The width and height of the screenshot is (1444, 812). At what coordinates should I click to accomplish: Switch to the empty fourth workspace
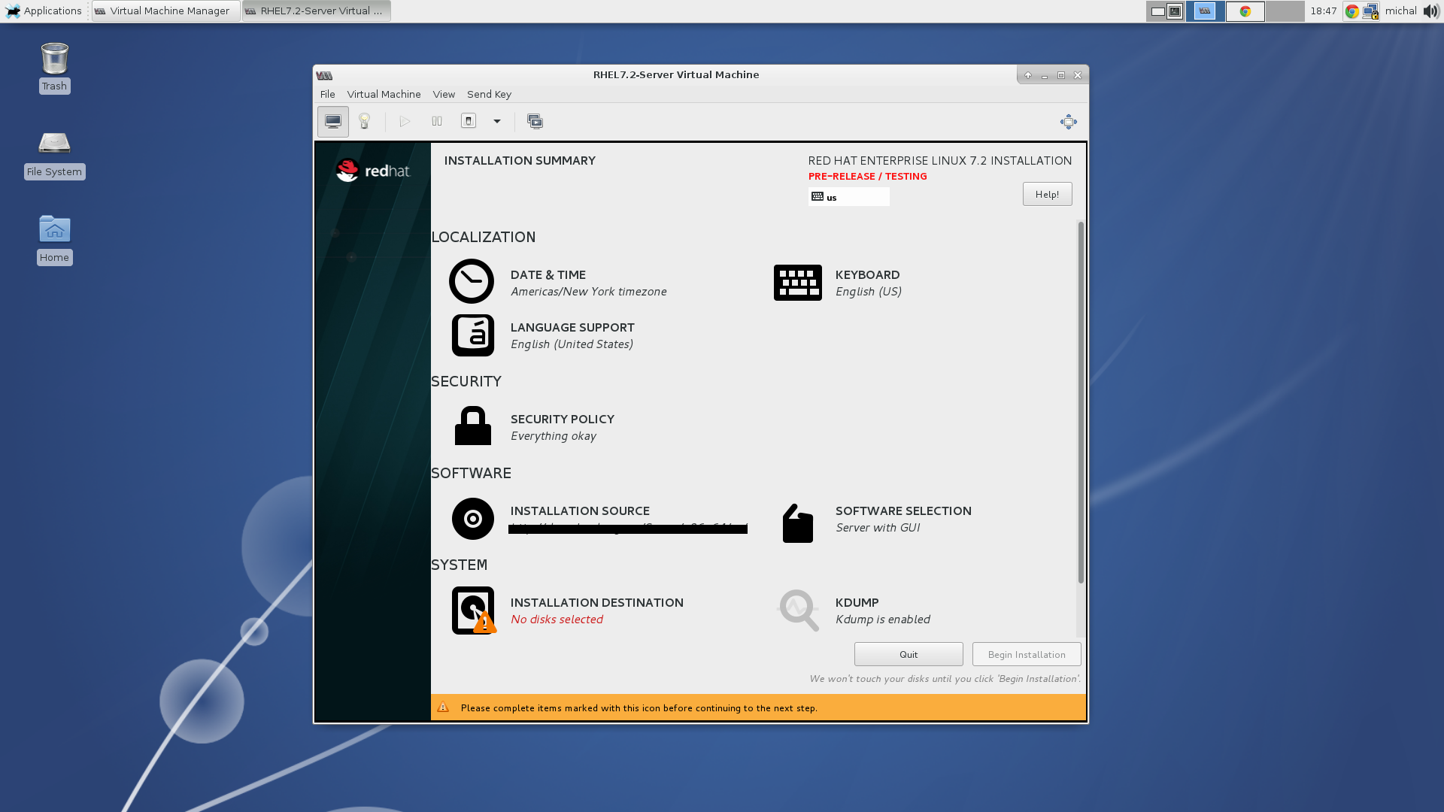tap(1285, 11)
